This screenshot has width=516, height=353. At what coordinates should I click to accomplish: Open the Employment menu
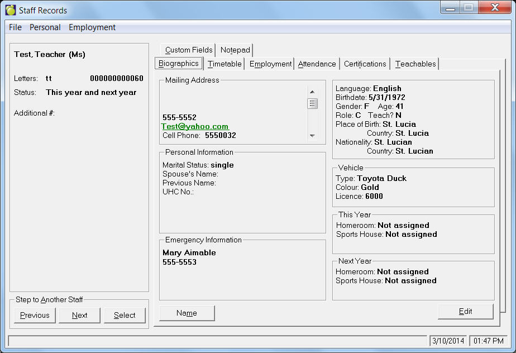click(x=92, y=27)
